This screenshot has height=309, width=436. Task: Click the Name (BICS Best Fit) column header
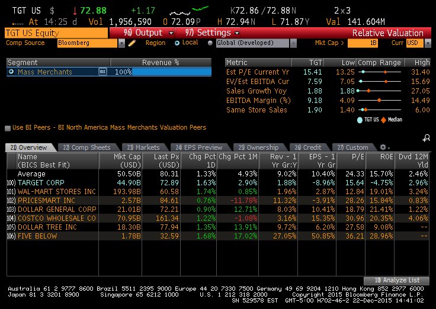point(57,161)
